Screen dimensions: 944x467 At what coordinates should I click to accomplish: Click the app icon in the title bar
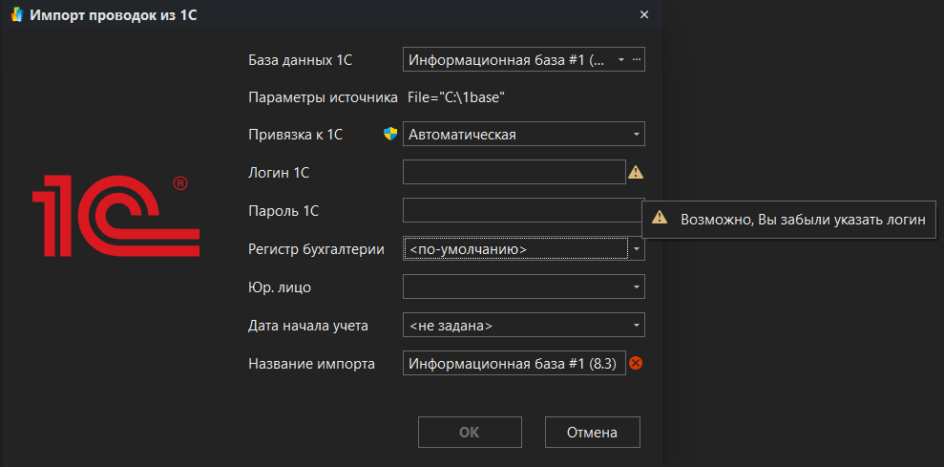pos(17,15)
